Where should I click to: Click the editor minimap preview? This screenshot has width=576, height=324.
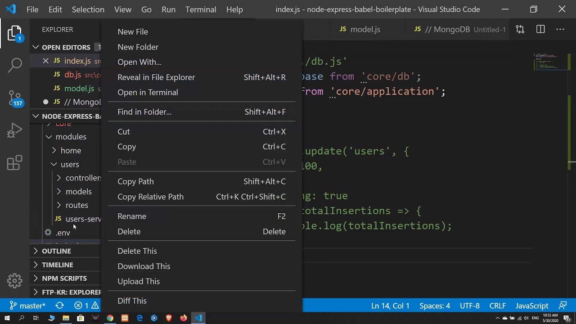tap(550, 62)
